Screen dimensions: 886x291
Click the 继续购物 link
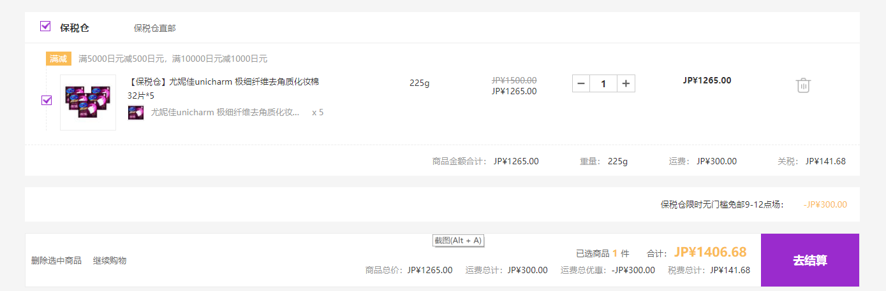(x=110, y=260)
